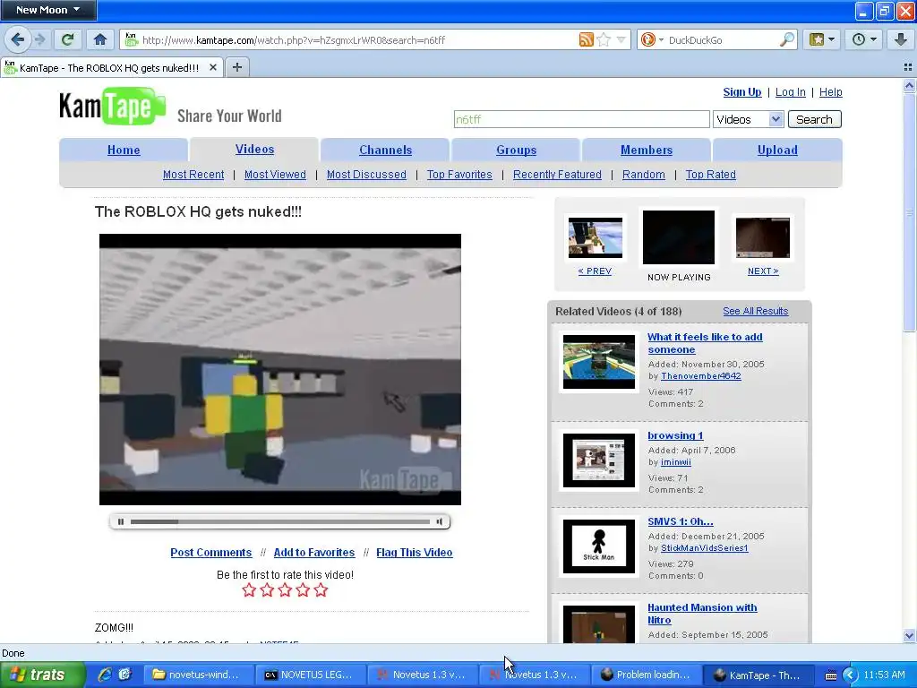Click the NEXT > link
This screenshot has width=917, height=688.
[763, 271]
